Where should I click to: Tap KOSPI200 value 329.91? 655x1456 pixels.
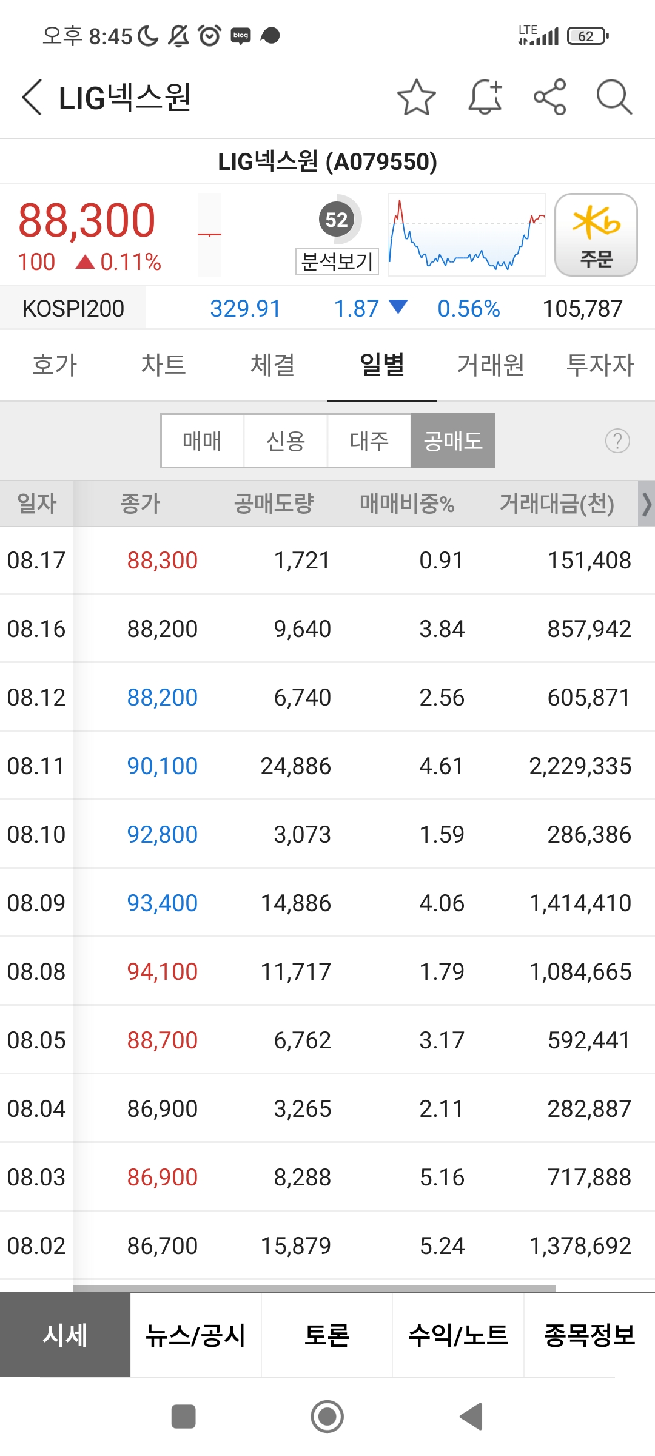click(245, 308)
